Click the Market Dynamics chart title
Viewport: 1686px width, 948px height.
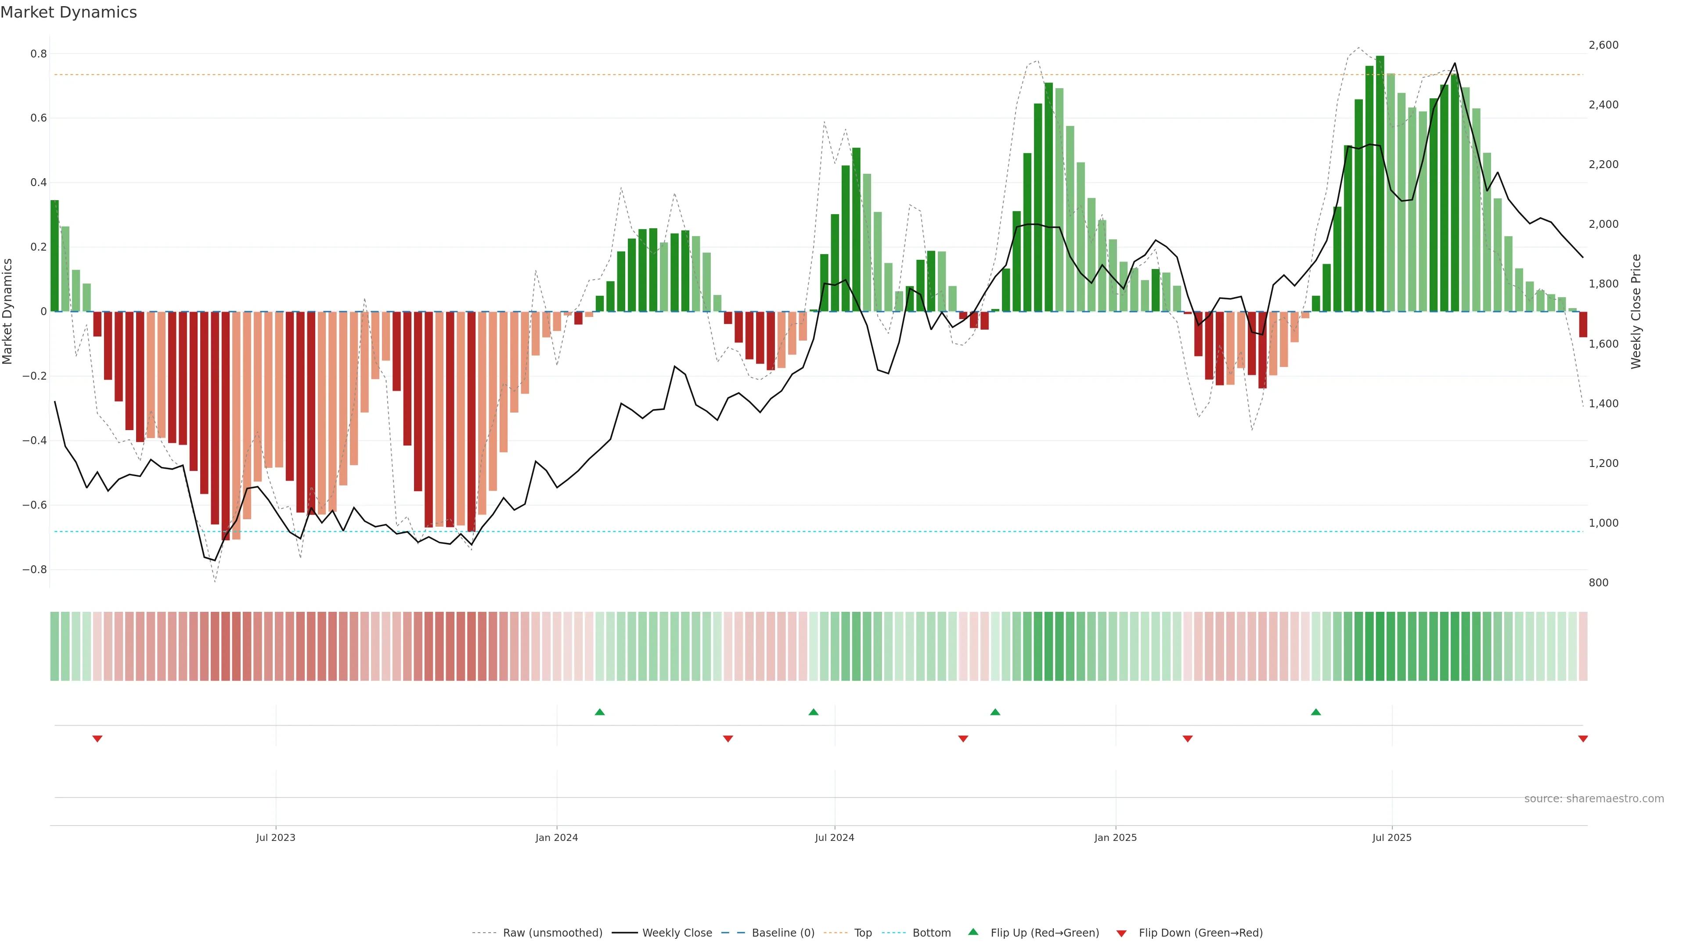69,12
